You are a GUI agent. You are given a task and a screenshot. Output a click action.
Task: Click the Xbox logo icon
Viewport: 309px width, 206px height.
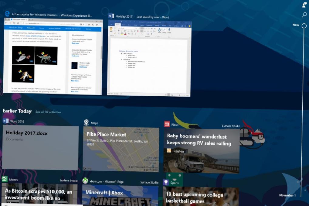(85, 181)
